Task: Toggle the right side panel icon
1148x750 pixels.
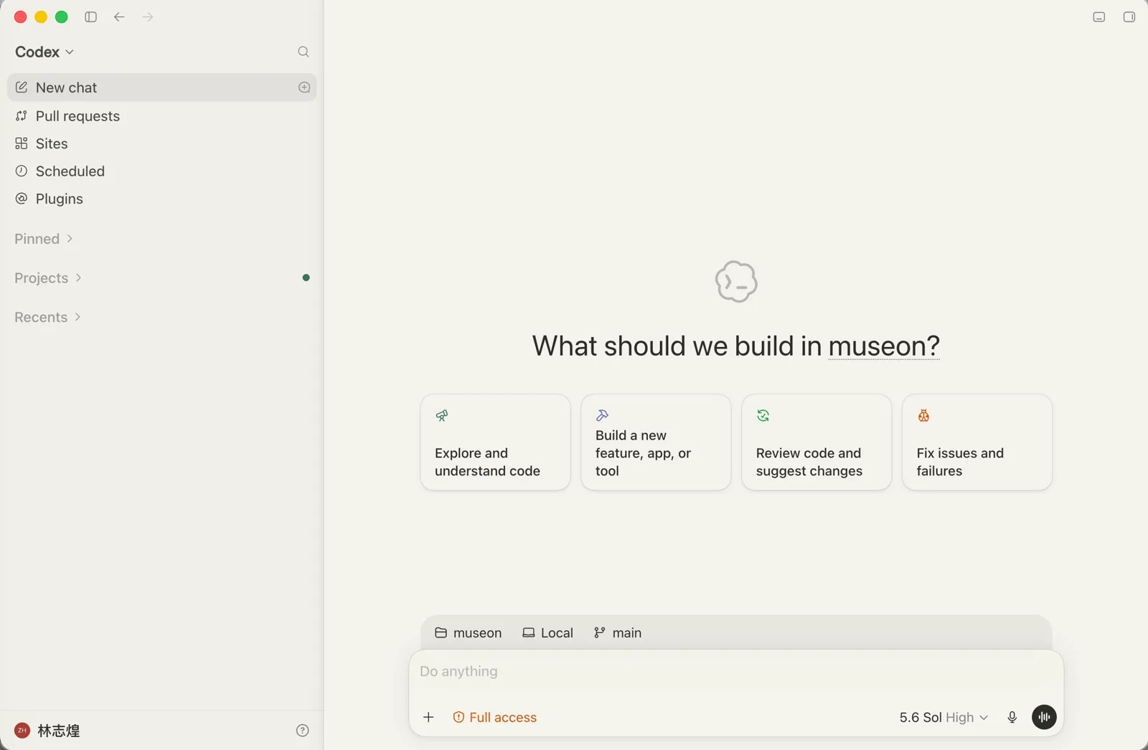Action: pyautogui.click(x=1129, y=17)
